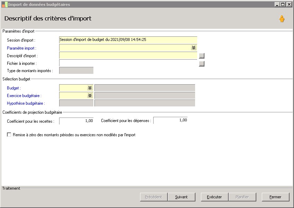Click Coefficient pour les dépenses field

click(170, 120)
